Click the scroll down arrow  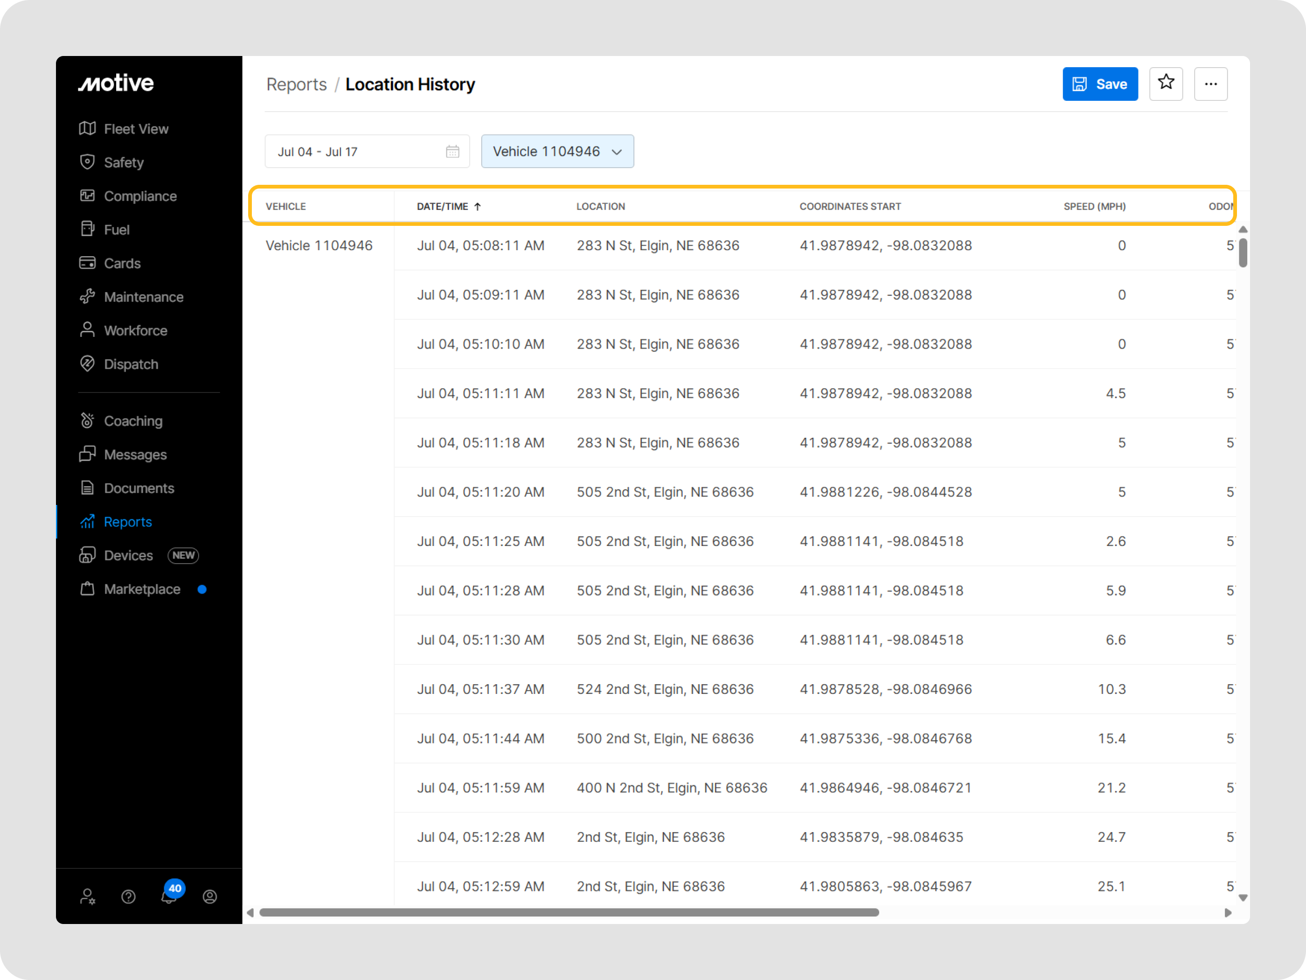tap(1243, 898)
